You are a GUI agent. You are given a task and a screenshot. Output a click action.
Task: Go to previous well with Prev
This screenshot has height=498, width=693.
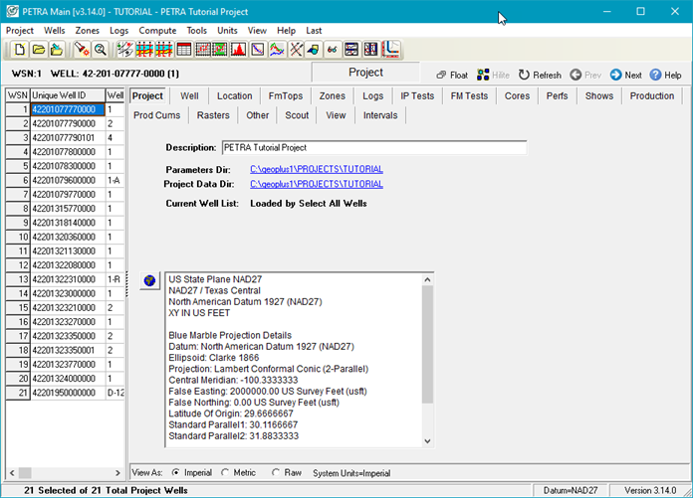coord(585,75)
